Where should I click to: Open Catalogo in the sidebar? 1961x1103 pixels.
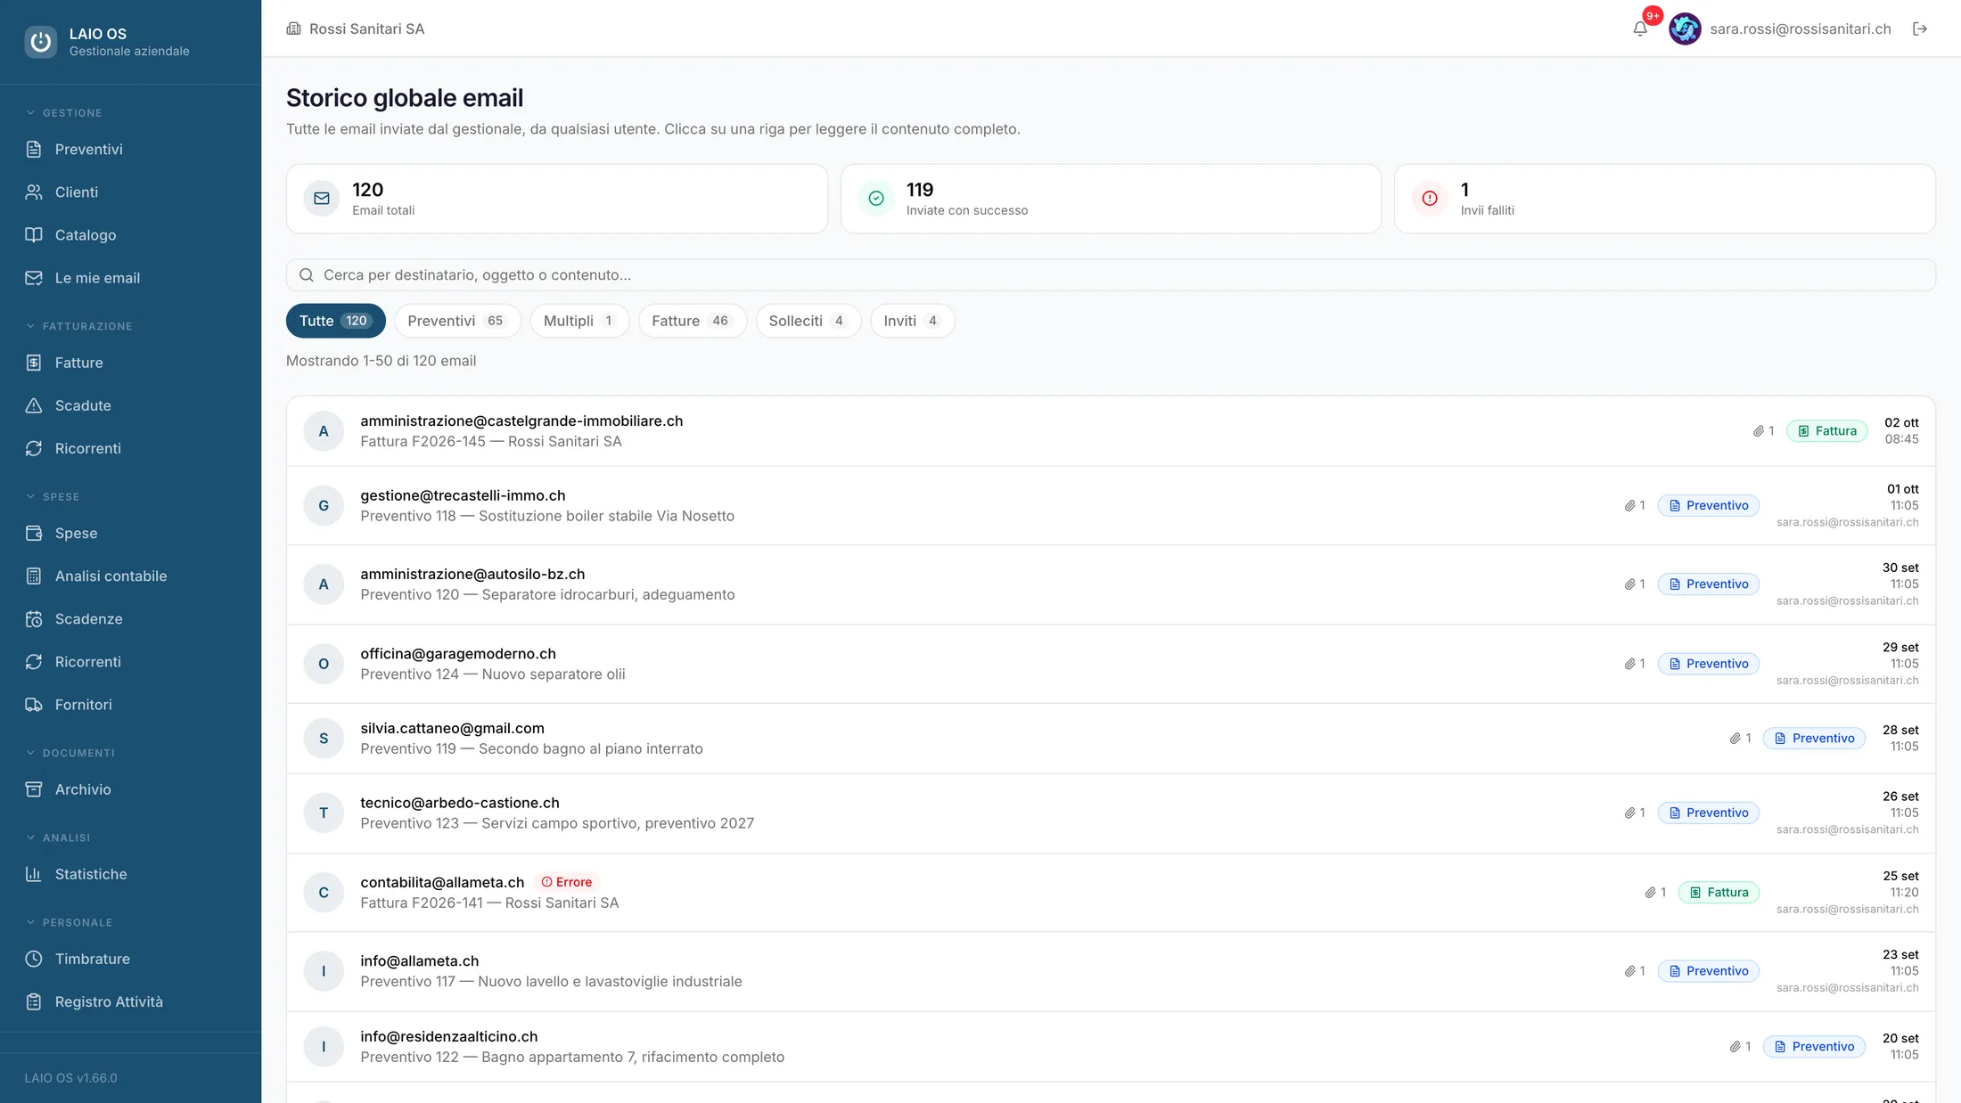pyautogui.click(x=130, y=234)
